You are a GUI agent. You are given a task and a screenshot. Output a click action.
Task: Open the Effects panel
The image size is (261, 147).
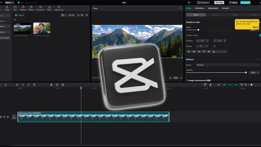(31, 8)
